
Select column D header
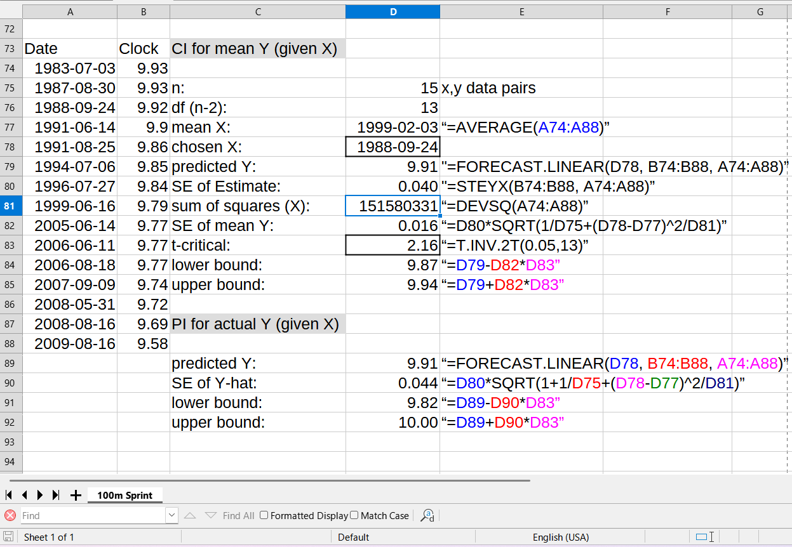(x=393, y=11)
